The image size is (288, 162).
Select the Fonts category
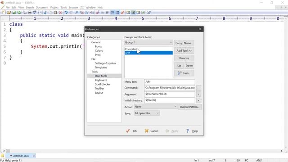(98, 46)
